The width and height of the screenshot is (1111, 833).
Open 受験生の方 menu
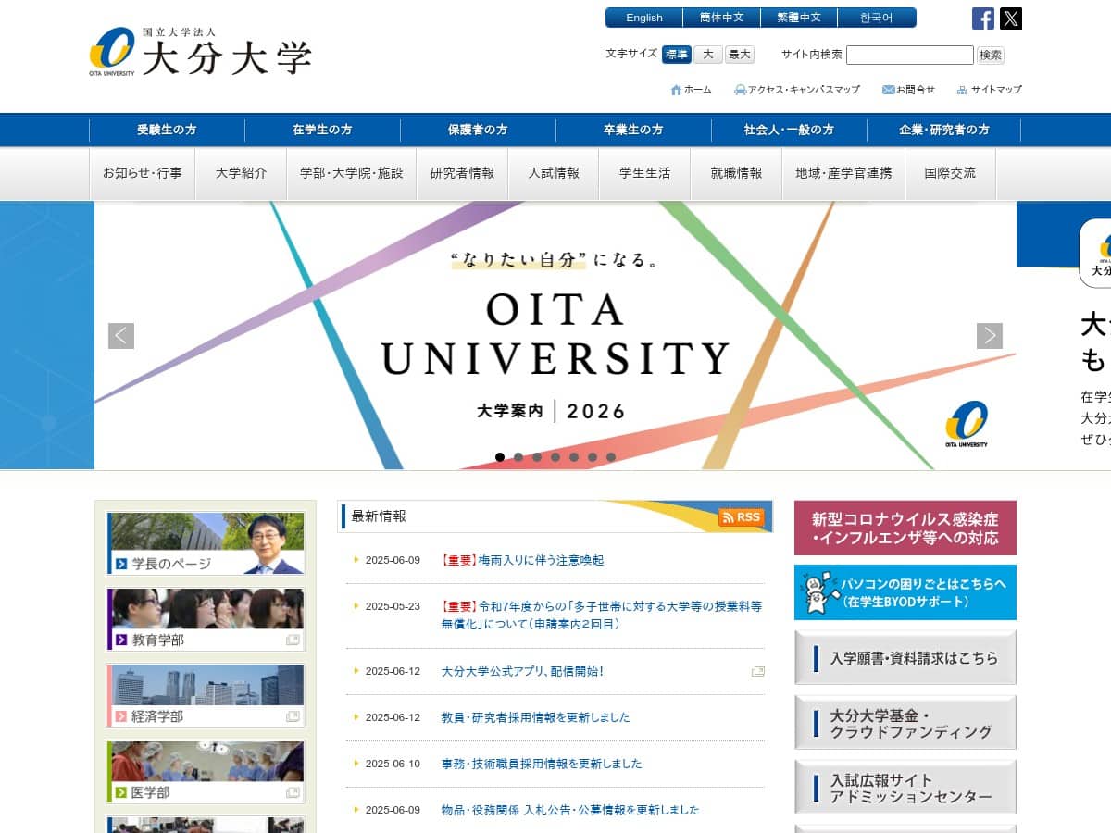pos(167,130)
